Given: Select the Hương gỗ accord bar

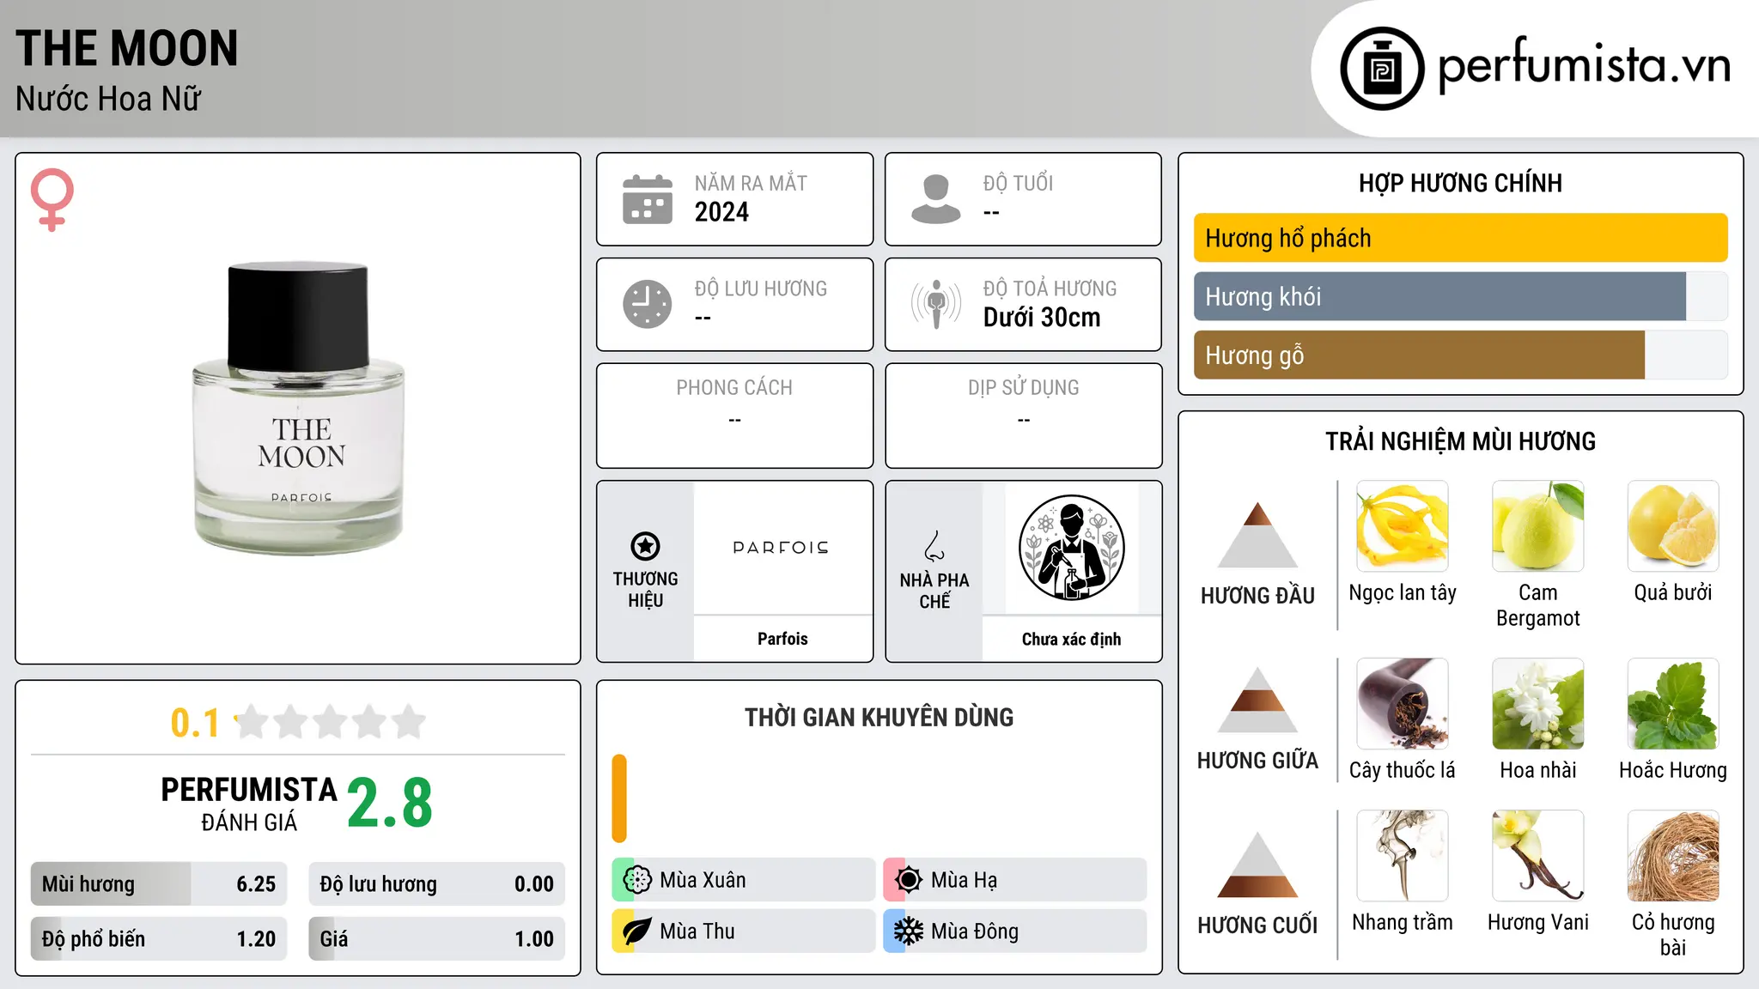Looking at the screenshot, I should pos(1461,355).
